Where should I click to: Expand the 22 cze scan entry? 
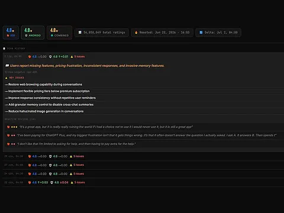pyautogui.click(x=143, y=182)
